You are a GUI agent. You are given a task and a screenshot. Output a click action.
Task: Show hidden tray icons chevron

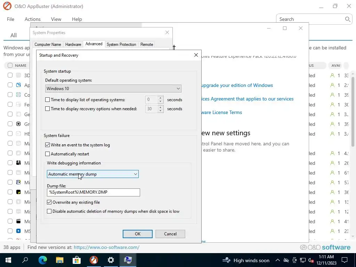[278, 260]
